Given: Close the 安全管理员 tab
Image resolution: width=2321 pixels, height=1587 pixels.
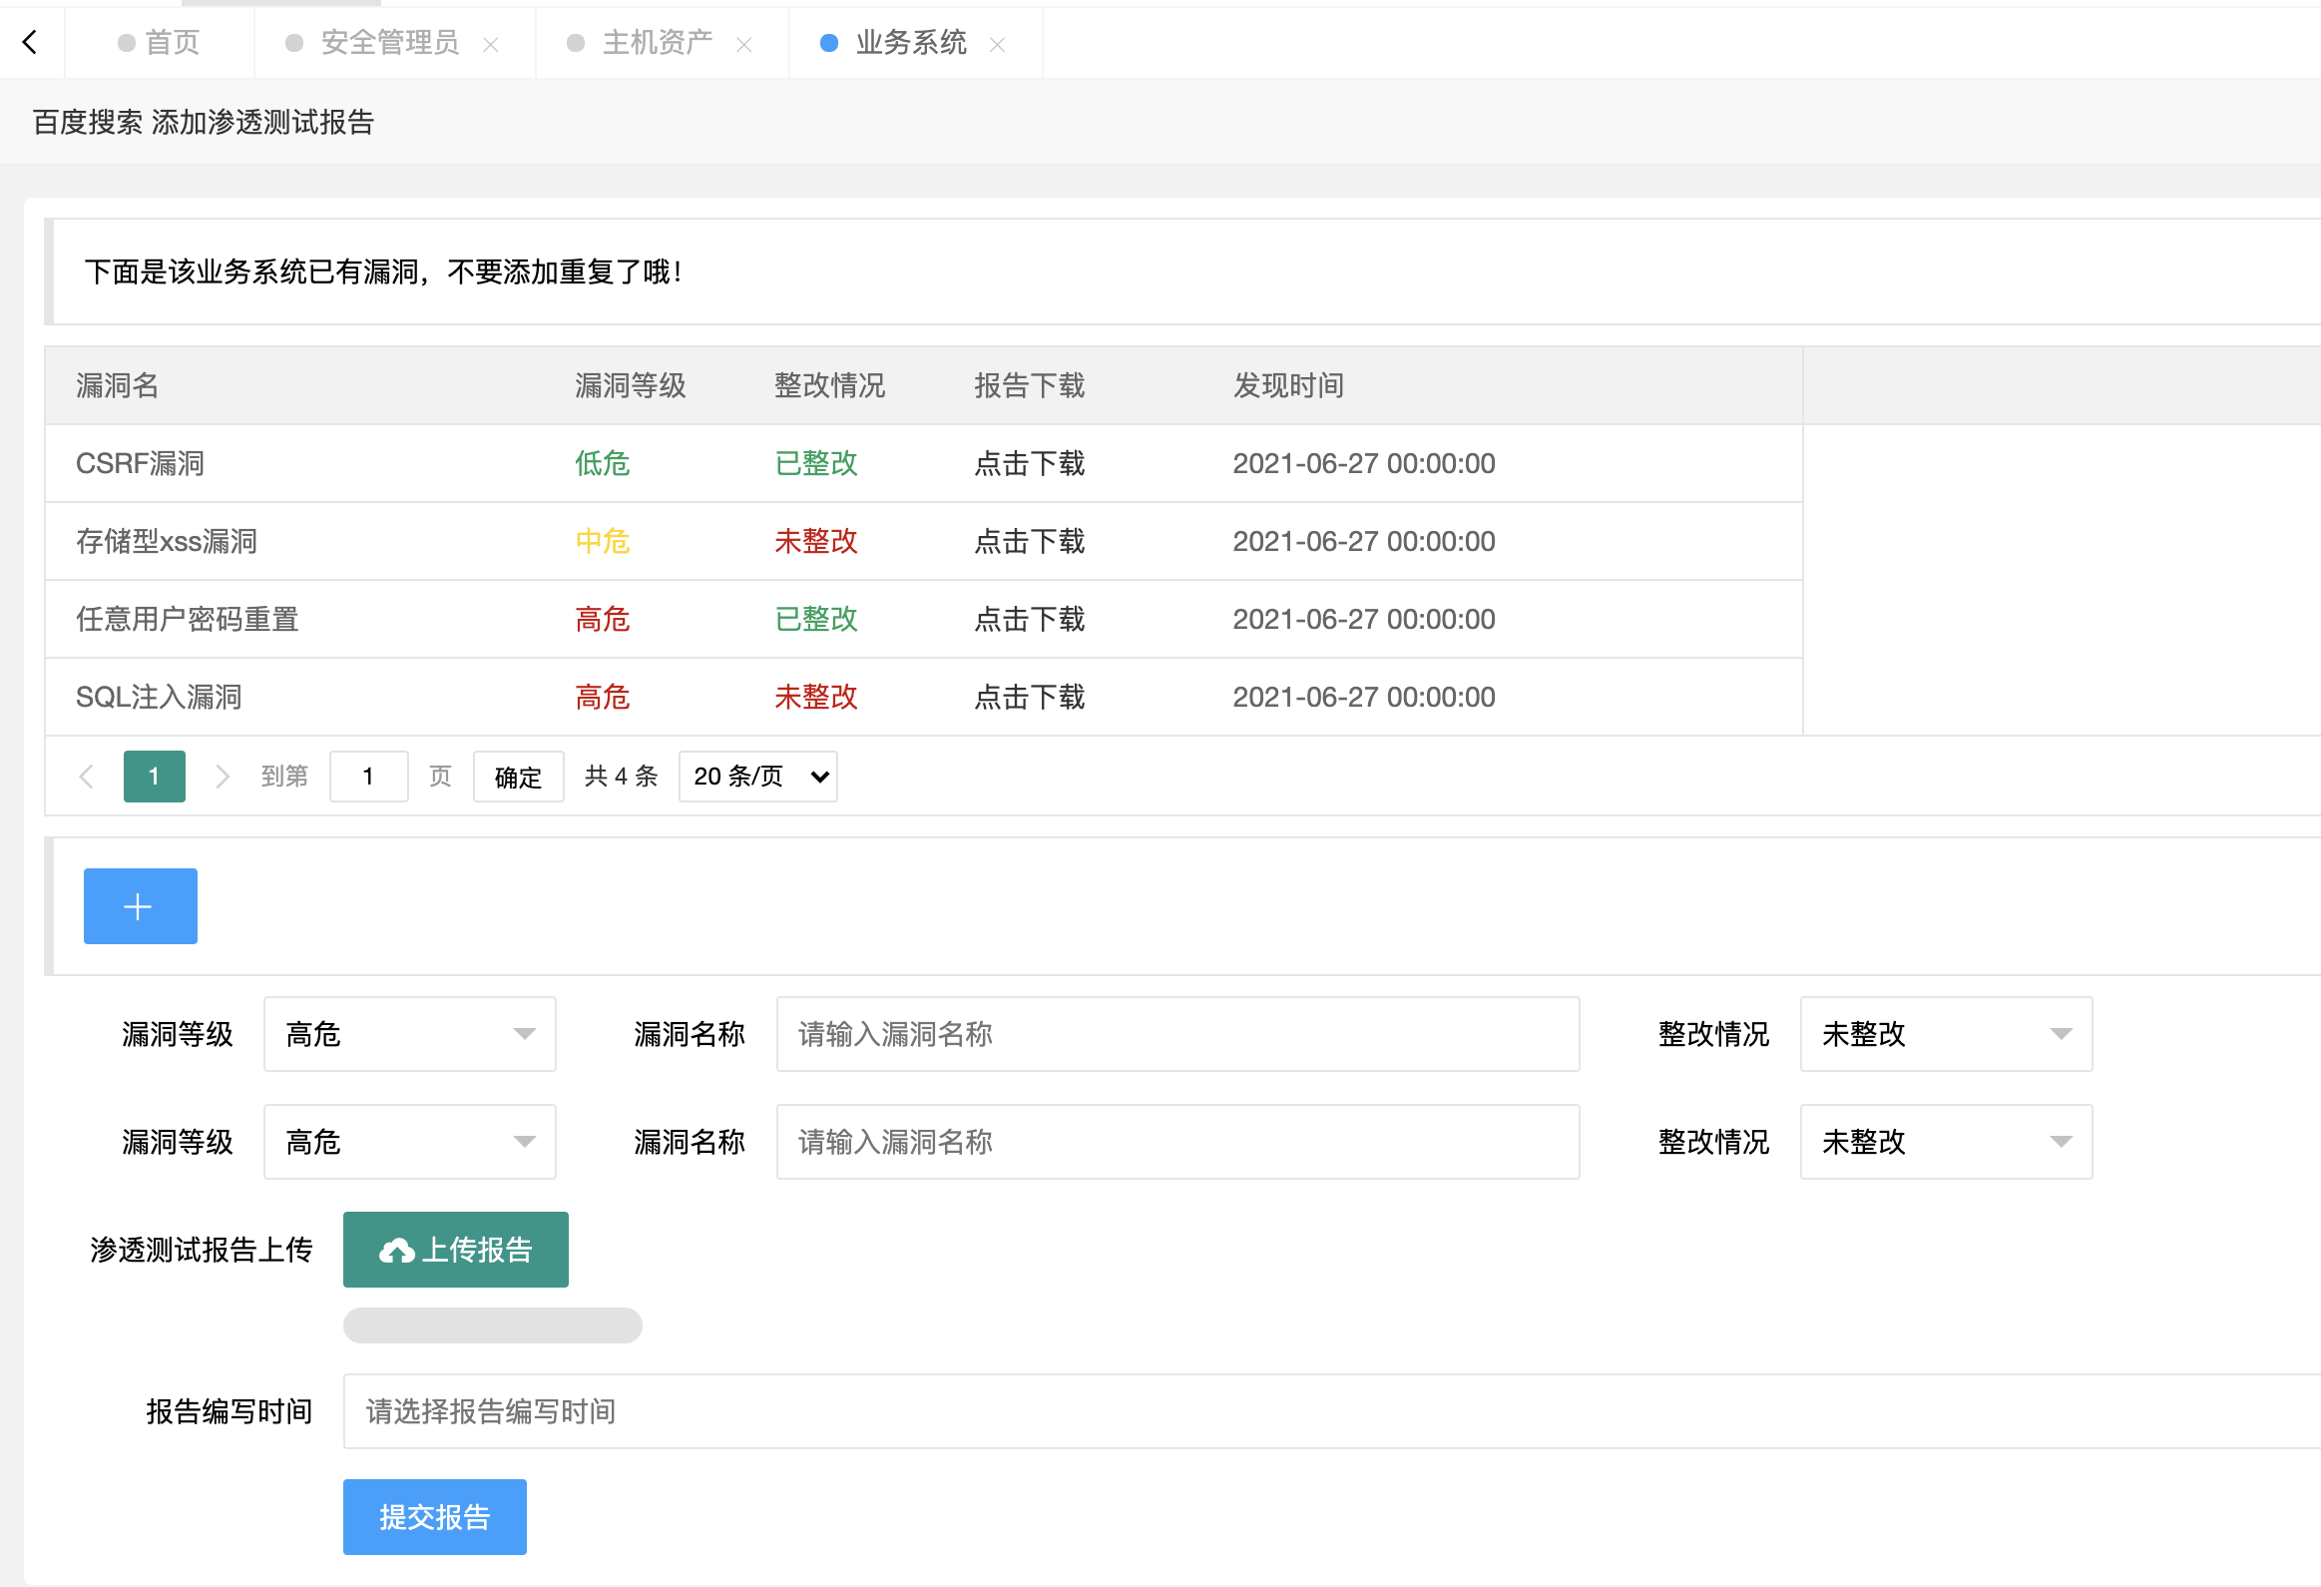Looking at the screenshot, I should pyautogui.click(x=490, y=44).
